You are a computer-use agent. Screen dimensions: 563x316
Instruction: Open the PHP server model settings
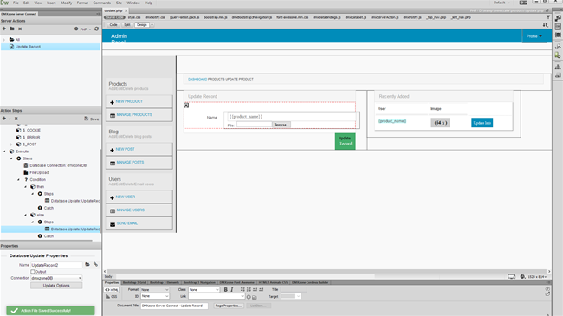coord(82,29)
